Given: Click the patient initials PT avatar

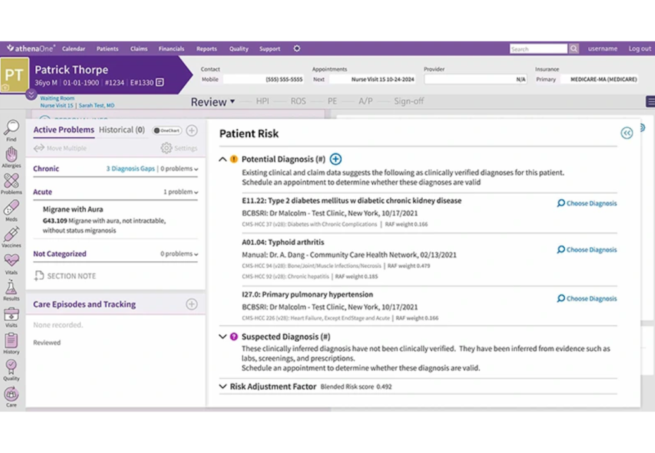Looking at the screenshot, I should [x=15, y=75].
